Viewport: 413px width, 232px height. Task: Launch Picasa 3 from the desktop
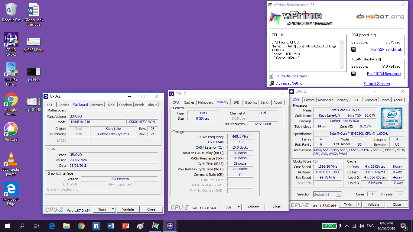11,132
